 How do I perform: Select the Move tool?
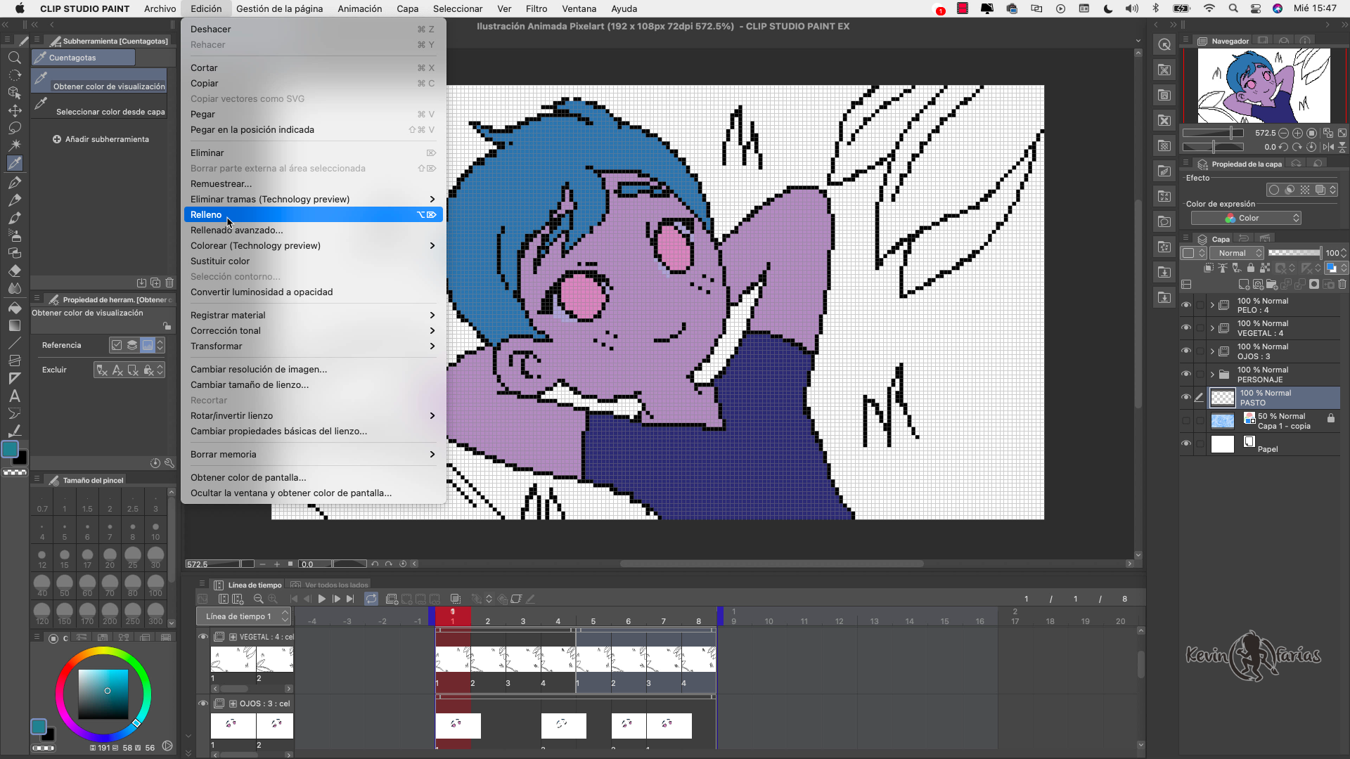tap(15, 110)
